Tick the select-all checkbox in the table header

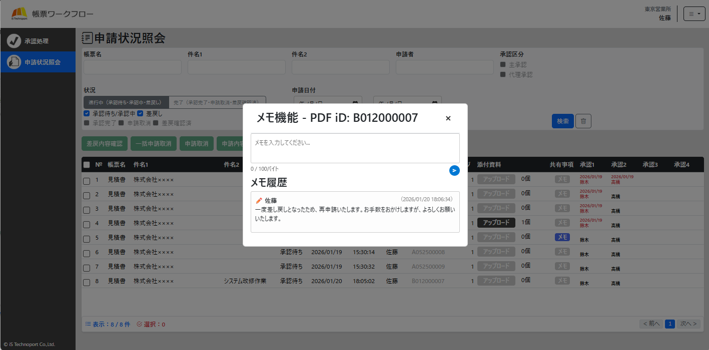[87, 165]
